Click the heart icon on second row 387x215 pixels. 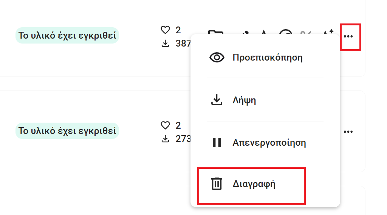[165, 125]
